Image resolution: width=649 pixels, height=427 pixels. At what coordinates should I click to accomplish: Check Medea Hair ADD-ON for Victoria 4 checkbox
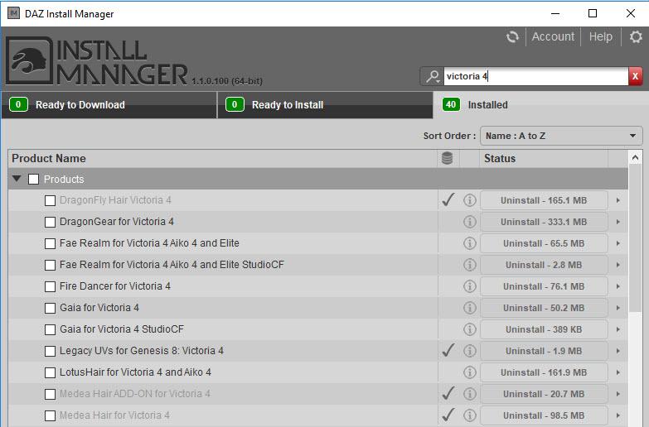50,395
